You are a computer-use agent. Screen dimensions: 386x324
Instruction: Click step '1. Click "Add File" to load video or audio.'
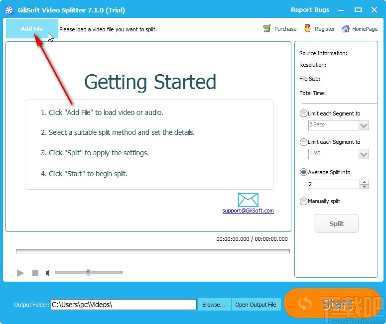point(102,112)
